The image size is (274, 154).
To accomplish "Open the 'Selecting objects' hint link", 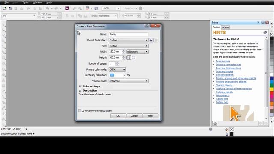I will pyautogui.click(x=225, y=75).
